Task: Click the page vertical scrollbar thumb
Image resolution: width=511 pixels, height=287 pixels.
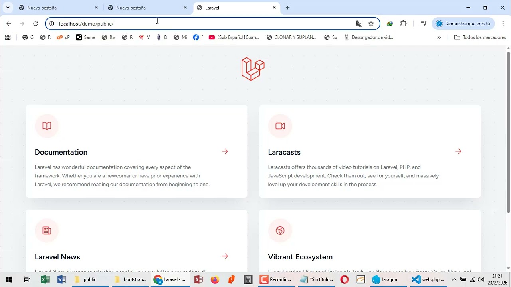Action: coord(508,132)
